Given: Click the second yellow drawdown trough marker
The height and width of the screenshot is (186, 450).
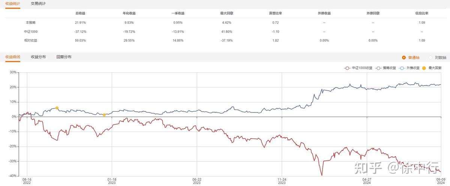Looking at the screenshot, I should tap(104, 115).
